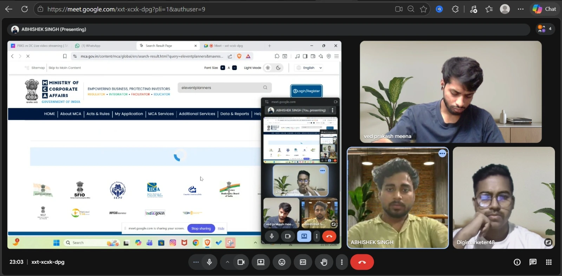Click the camera permission icon in address bar
The height and width of the screenshot is (276, 562).
click(399, 9)
